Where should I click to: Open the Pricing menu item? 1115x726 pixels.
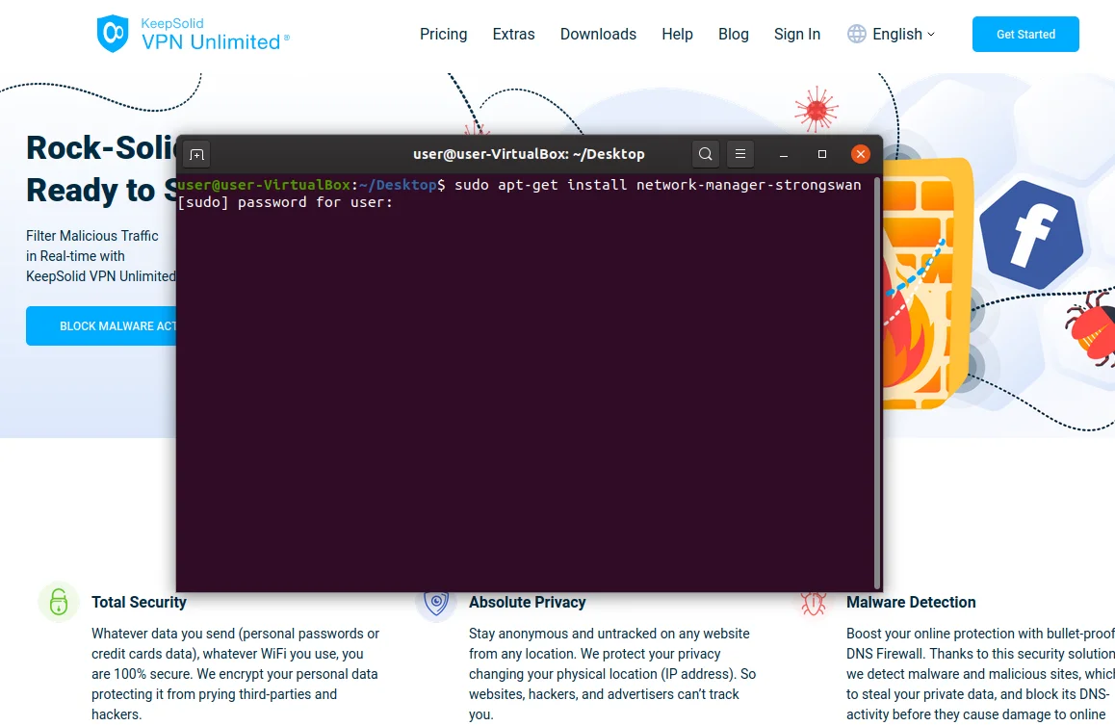(x=443, y=34)
